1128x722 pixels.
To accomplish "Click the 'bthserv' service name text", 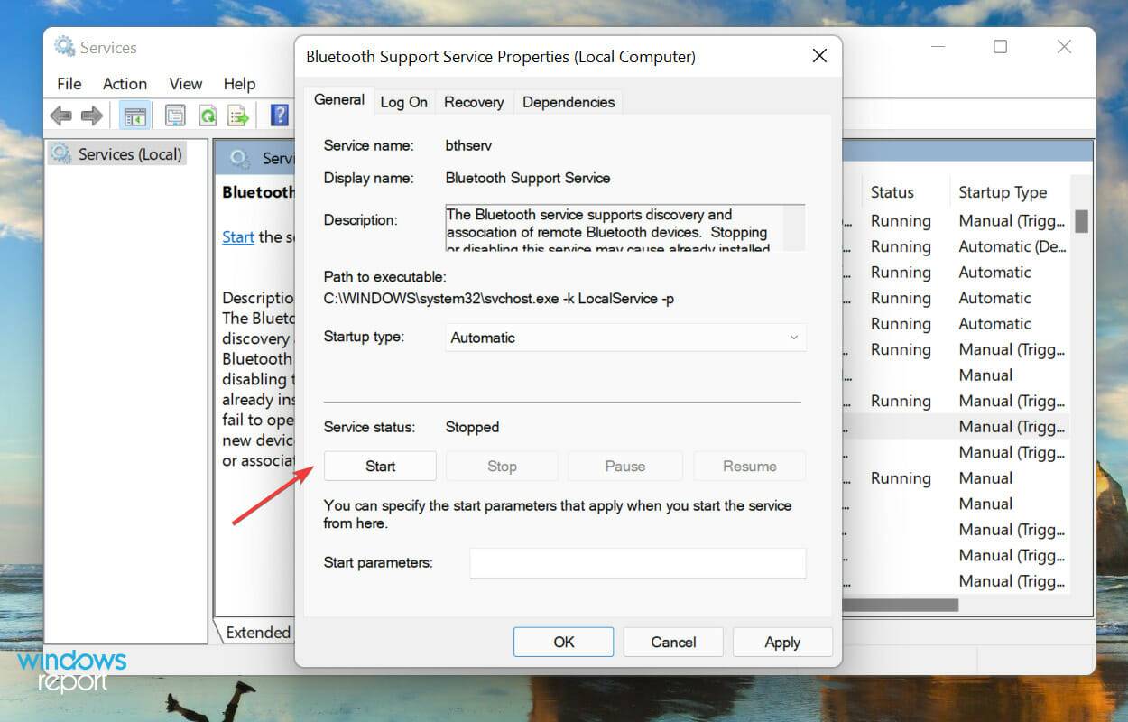I will coord(468,145).
